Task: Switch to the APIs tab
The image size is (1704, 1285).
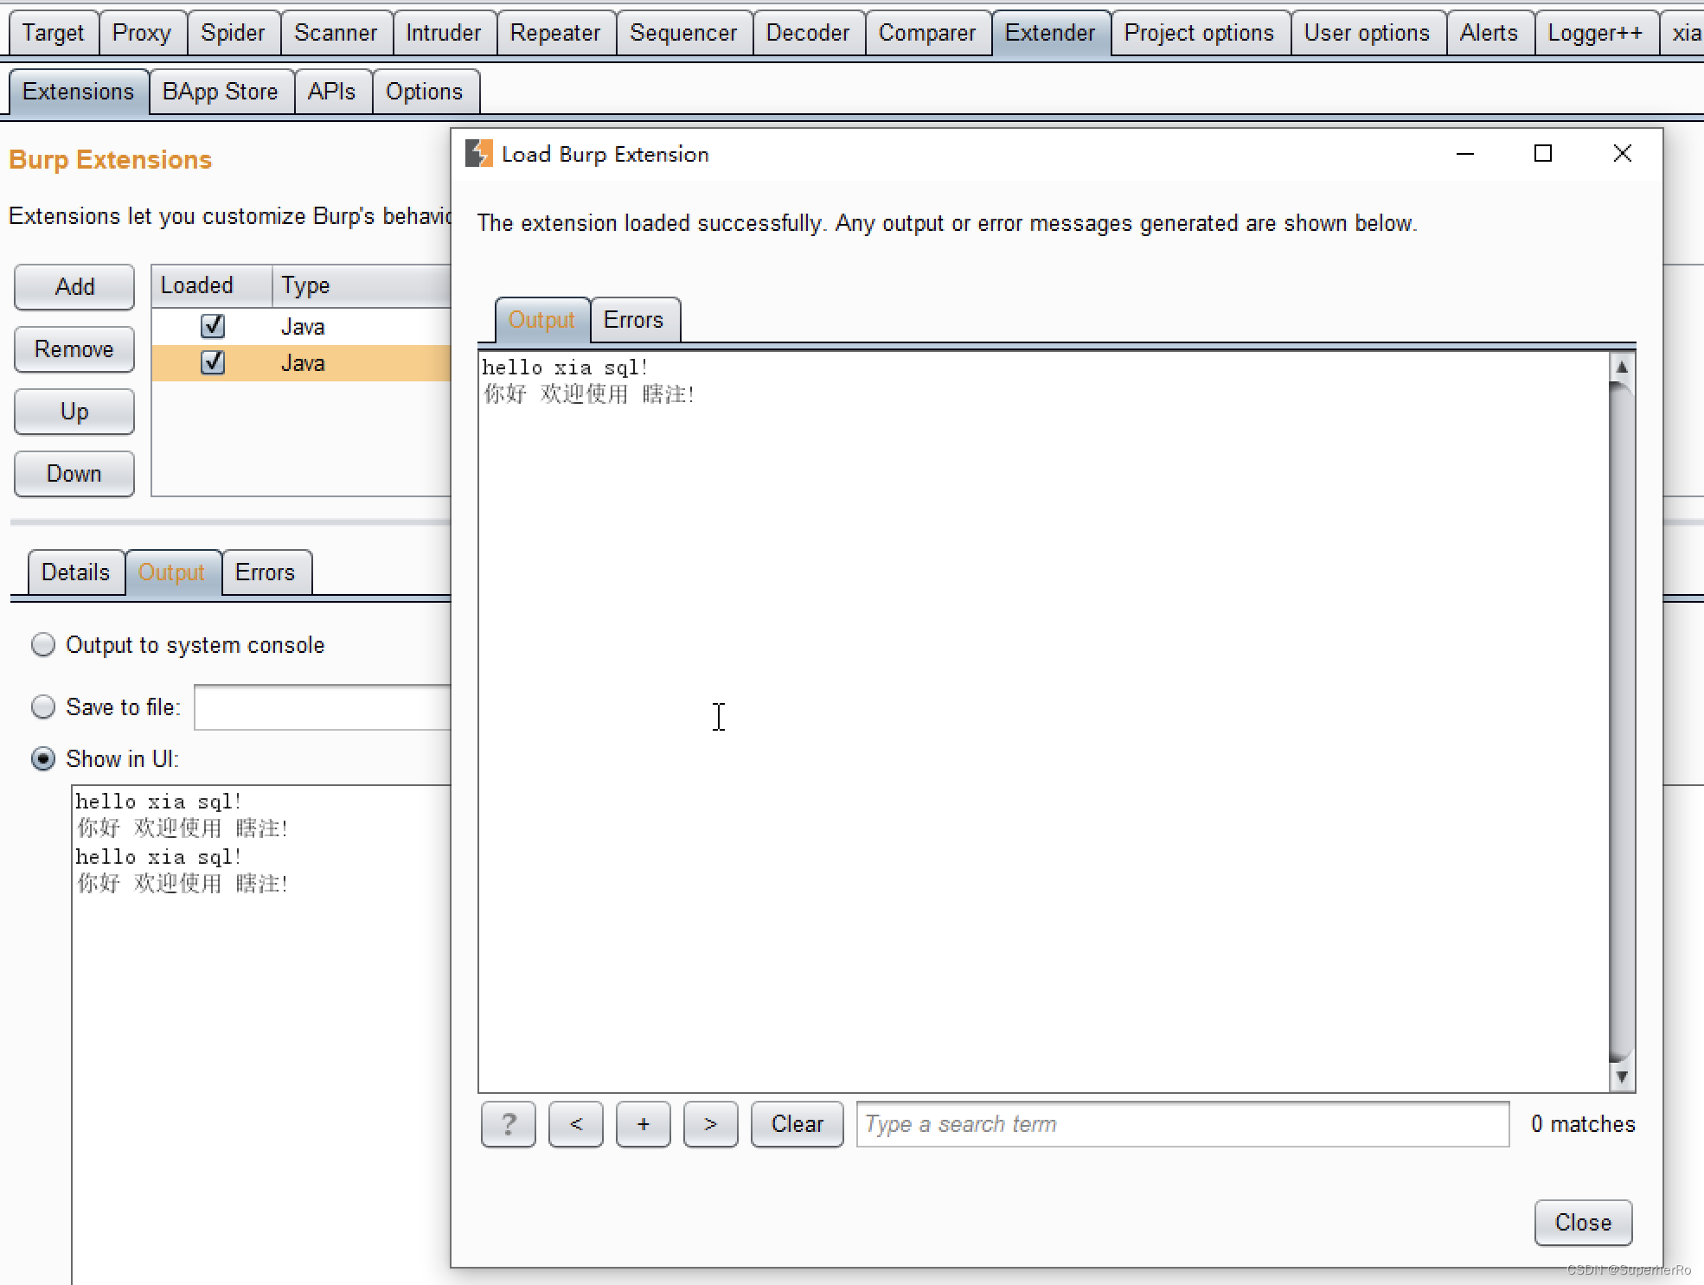Action: [x=332, y=91]
